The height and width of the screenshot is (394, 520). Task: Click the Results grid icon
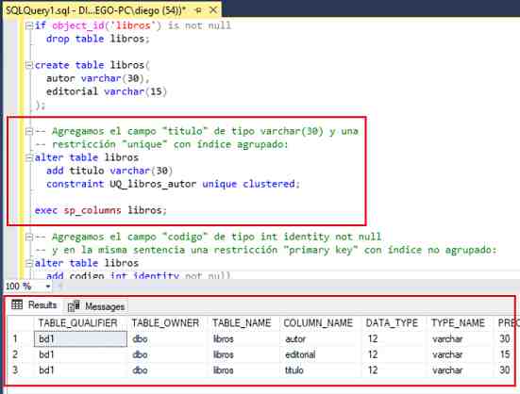coord(17,304)
